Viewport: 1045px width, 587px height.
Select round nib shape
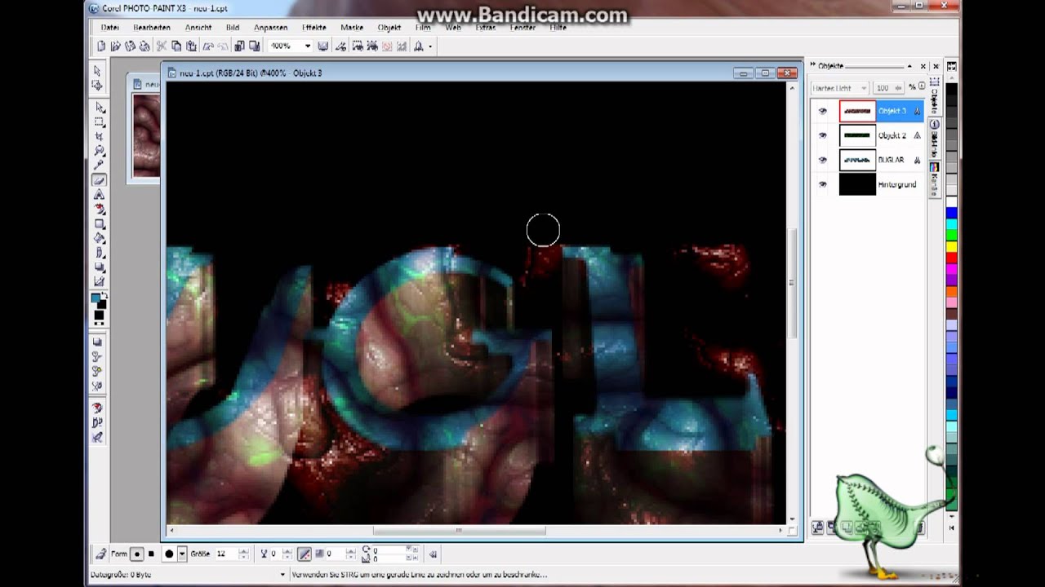(x=137, y=554)
